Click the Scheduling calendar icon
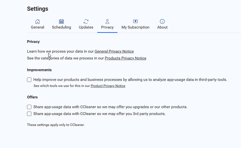 (61, 22)
